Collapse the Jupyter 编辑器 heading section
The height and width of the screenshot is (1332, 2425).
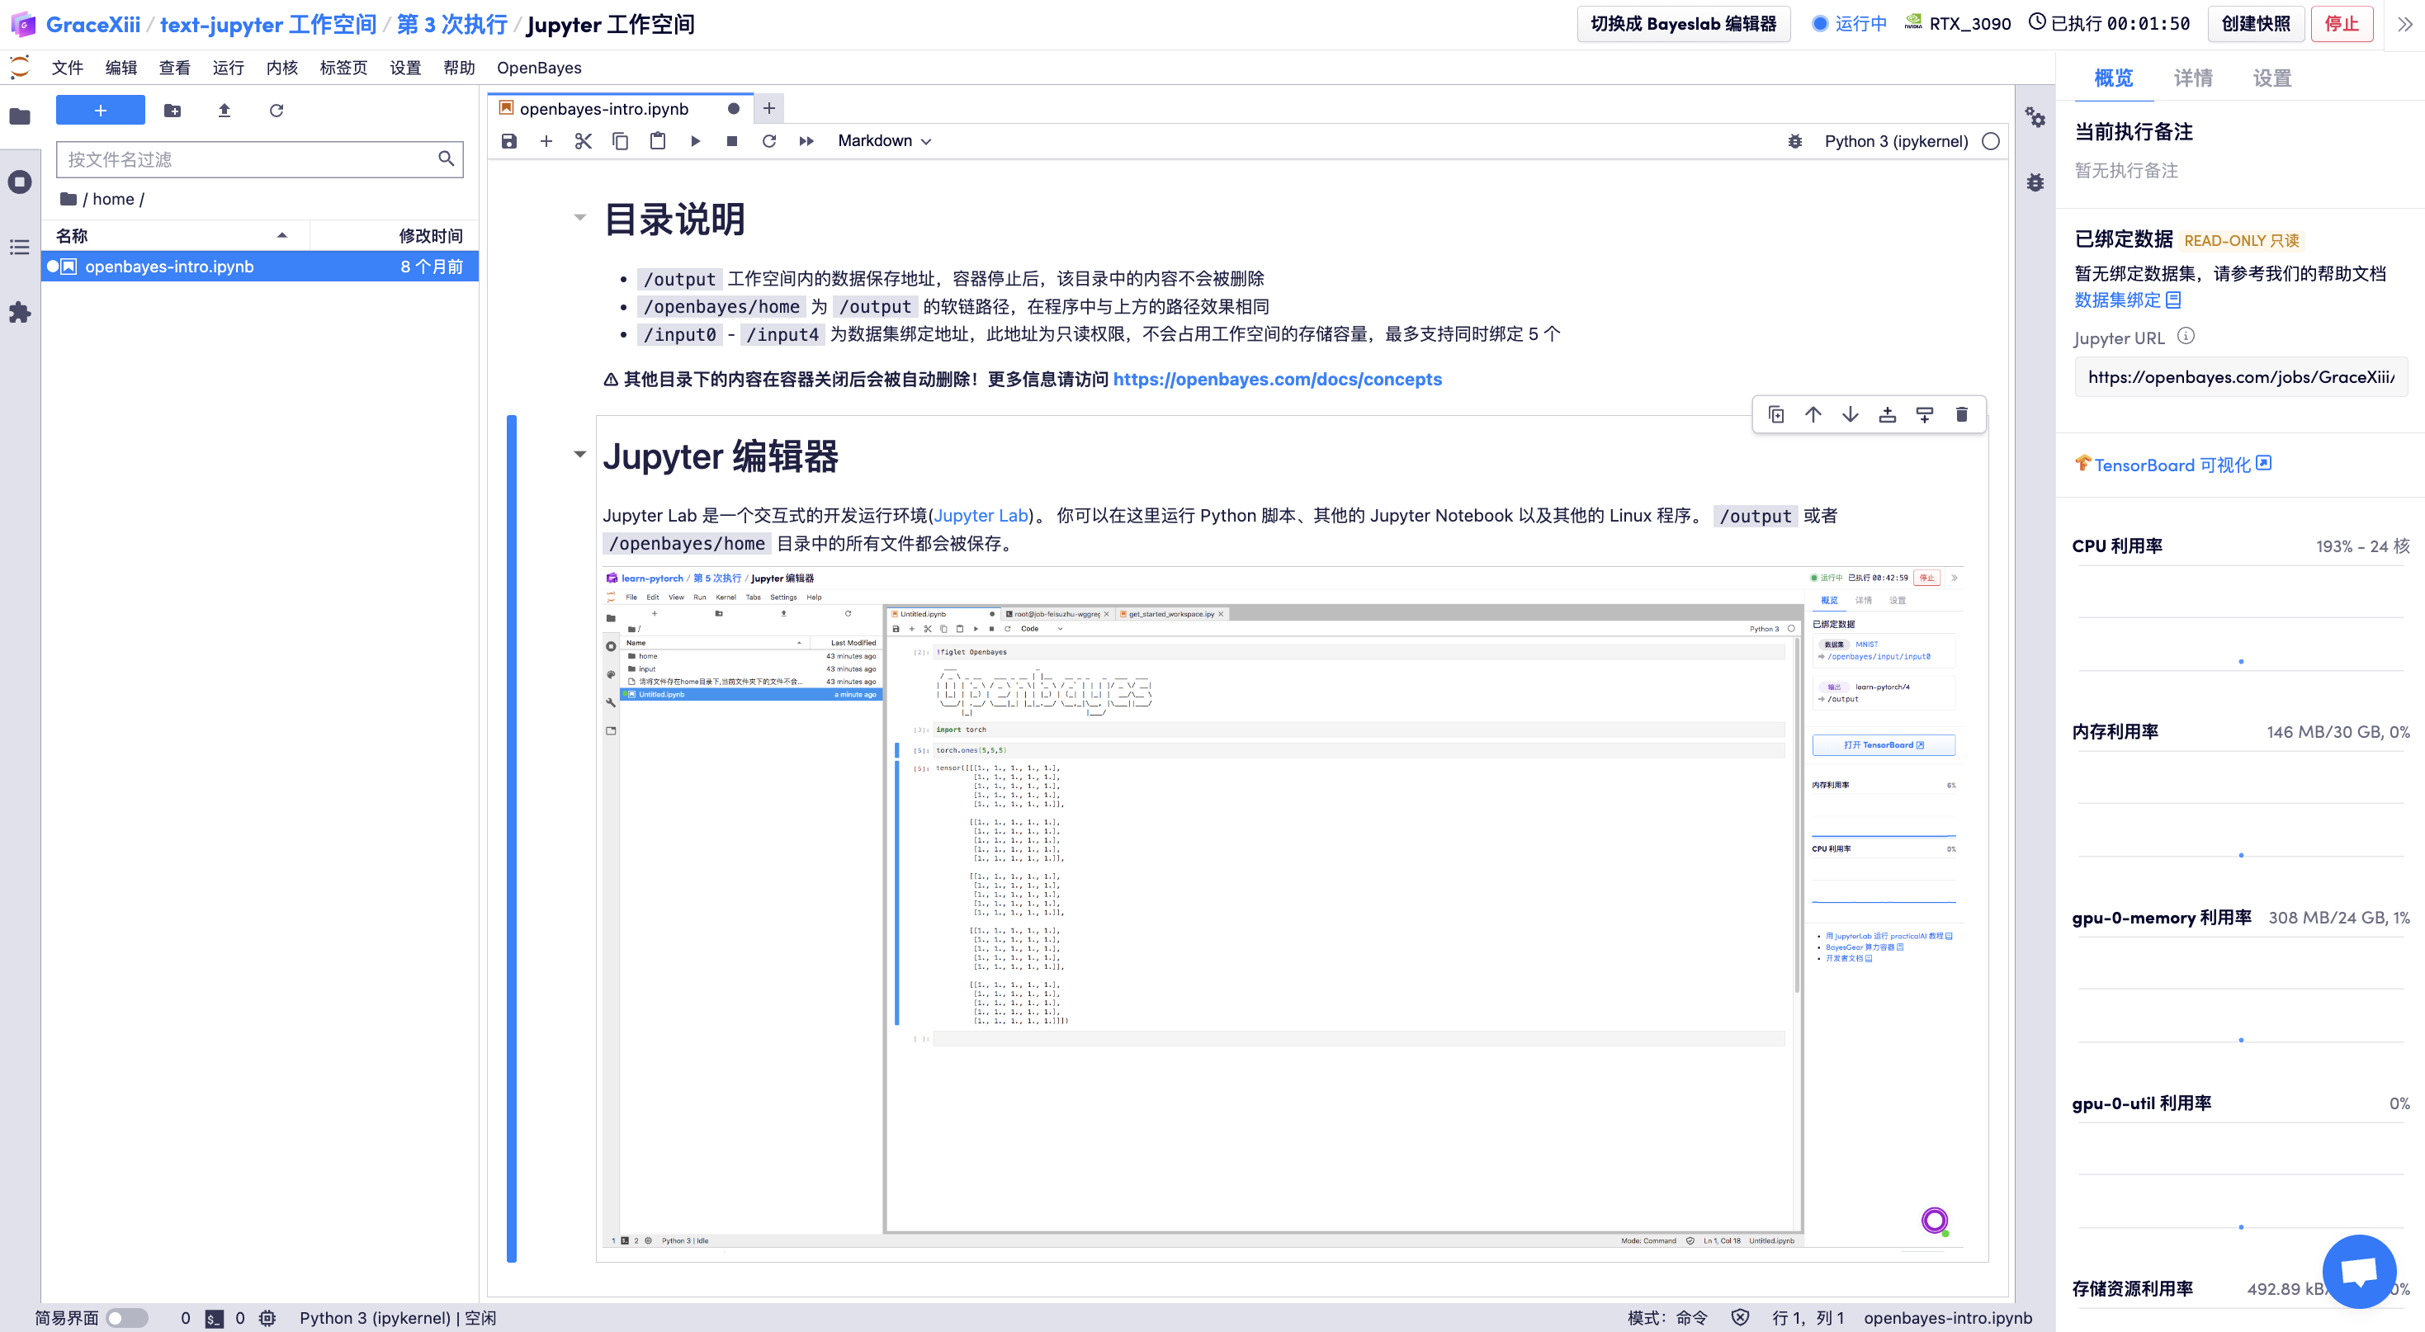(x=580, y=455)
